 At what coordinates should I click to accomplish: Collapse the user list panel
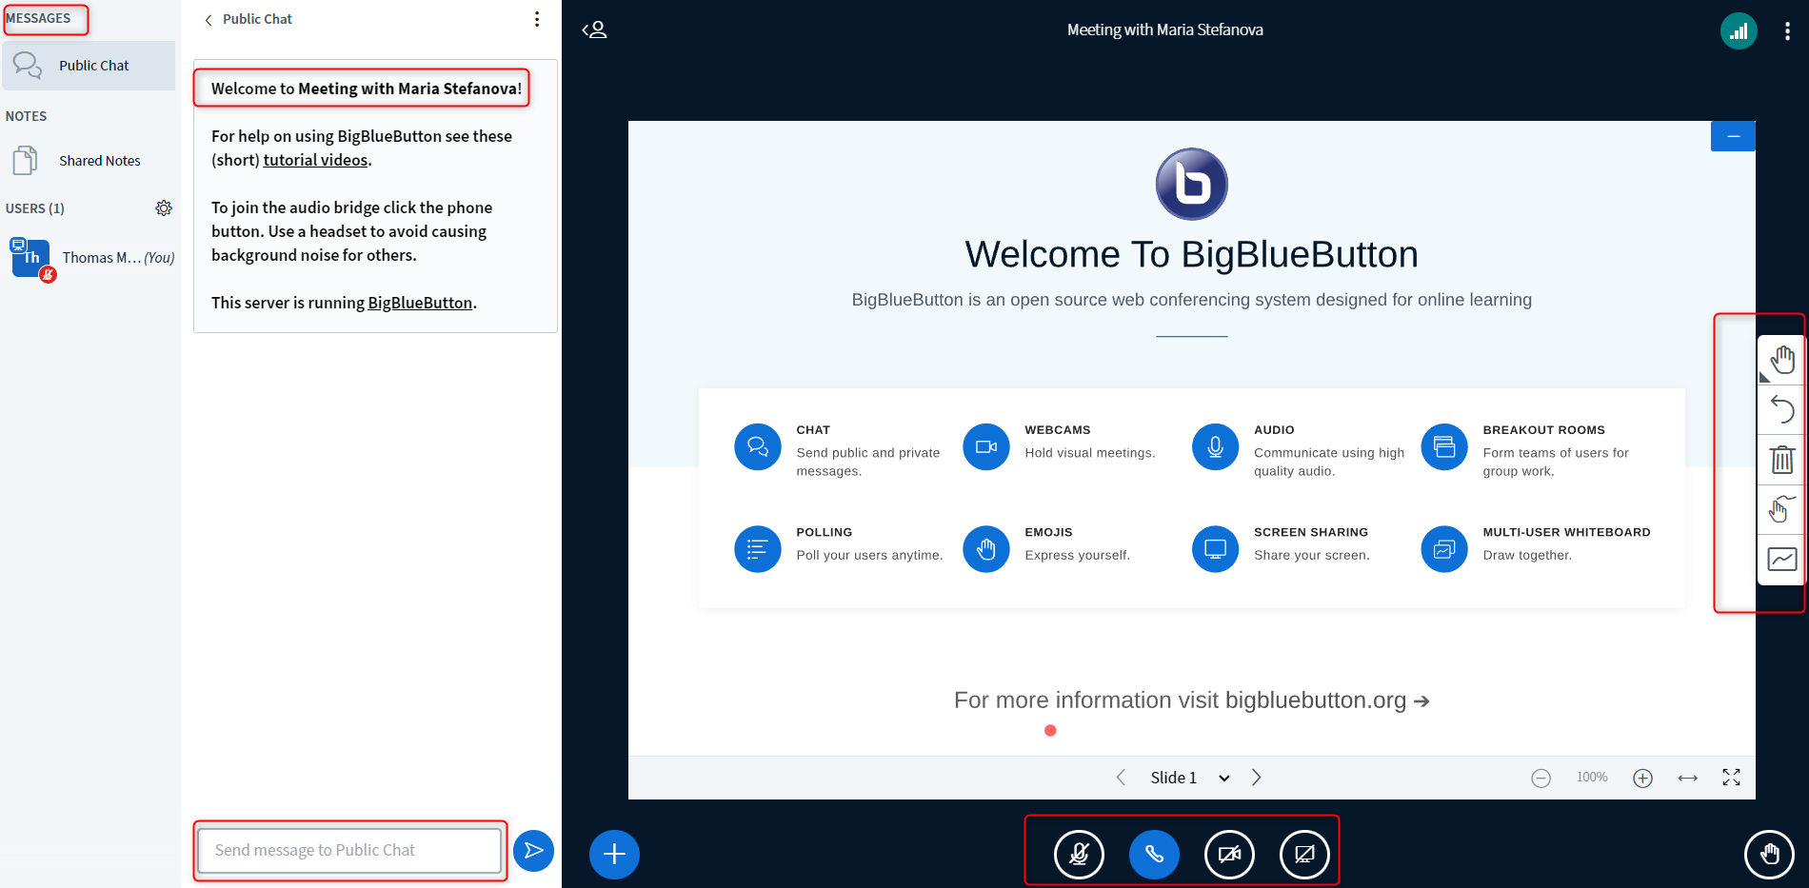point(594,30)
